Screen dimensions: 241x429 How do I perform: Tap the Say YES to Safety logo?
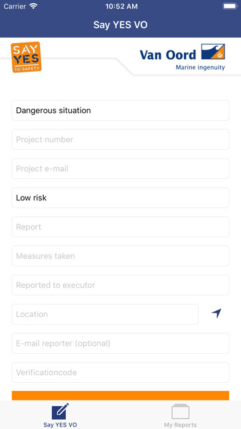click(x=26, y=57)
